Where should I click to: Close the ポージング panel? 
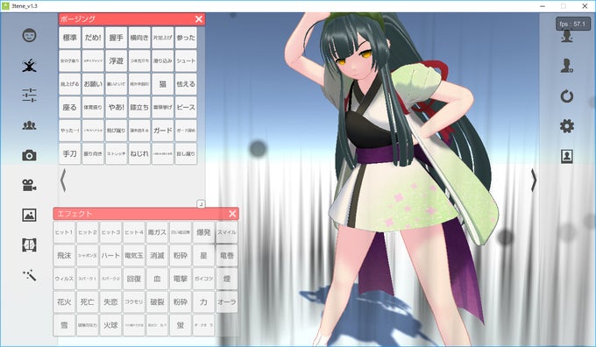[199, 19]
